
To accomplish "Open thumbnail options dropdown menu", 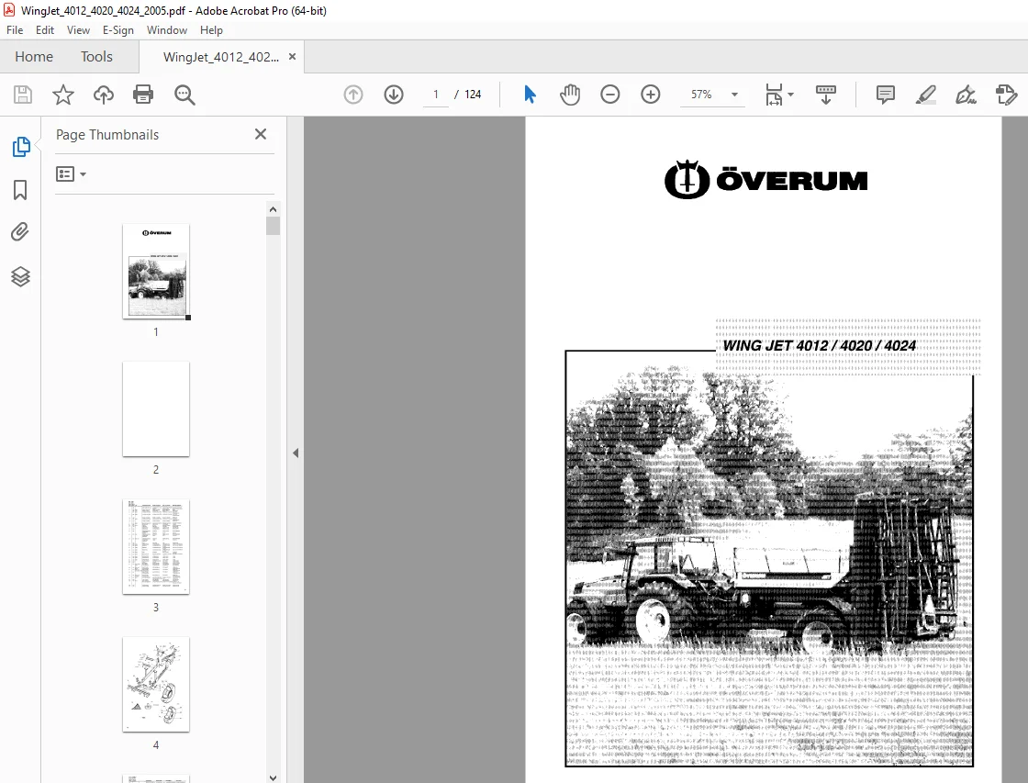I will click(71, 173).
